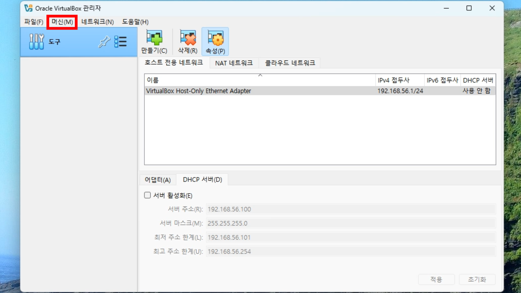Open the 도움말(H) menu
Viewport: 521px width, 293px height.
[x=135, y=22]
